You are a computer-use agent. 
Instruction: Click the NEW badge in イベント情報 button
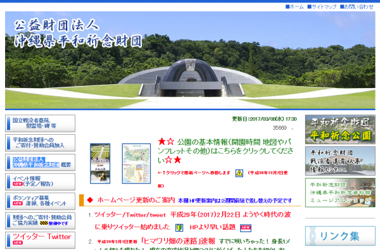click(18, 184)
